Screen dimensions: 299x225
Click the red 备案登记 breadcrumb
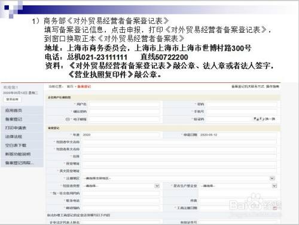(84, 87)
